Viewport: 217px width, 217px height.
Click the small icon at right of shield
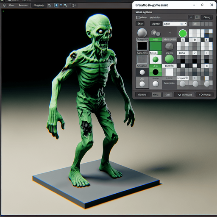[x=206, y=40]
